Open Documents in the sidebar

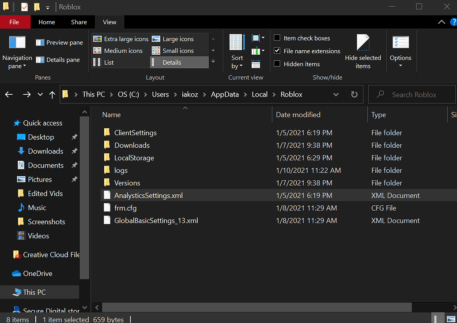[x=45, y=165]
